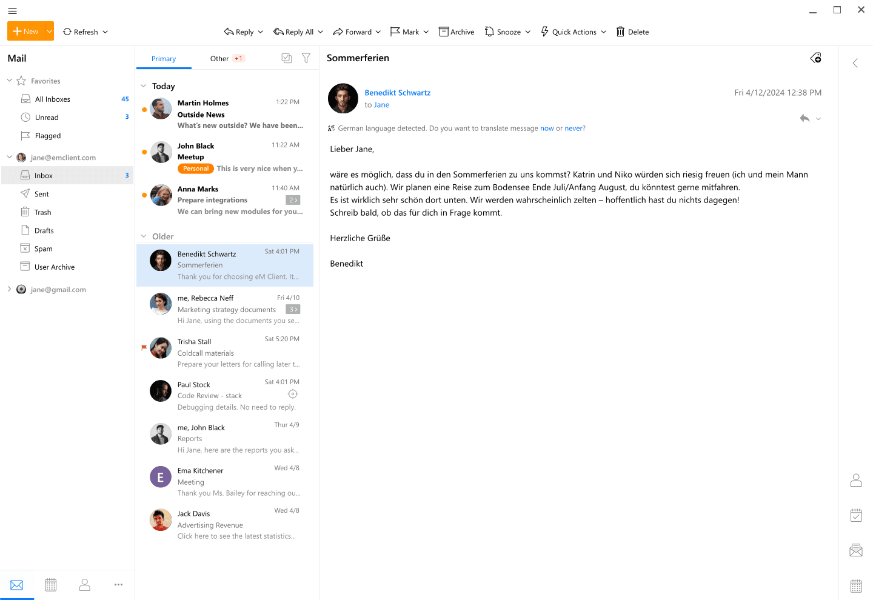Click the Delete toolbar icon
Image resolution: width=873 pixels, height=600 pixels.
point(632,32)
